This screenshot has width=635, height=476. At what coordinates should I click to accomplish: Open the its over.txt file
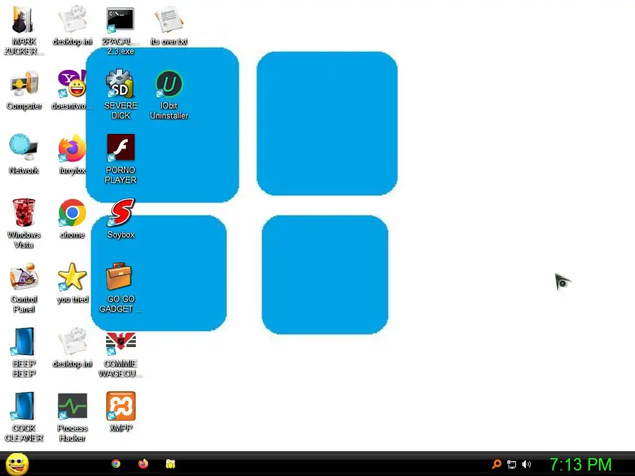[169, 19]
